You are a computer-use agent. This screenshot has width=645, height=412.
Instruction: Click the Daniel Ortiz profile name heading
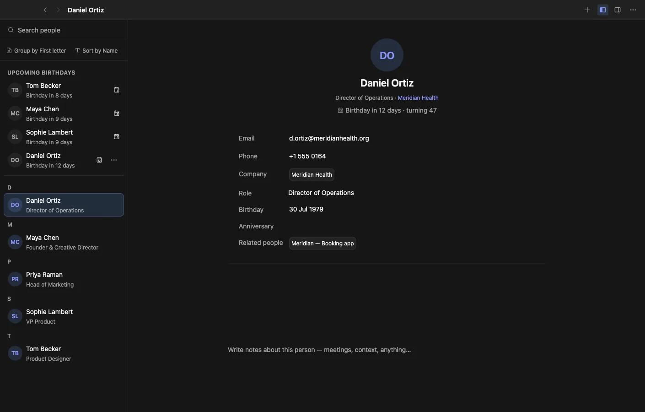click(387, 83)
